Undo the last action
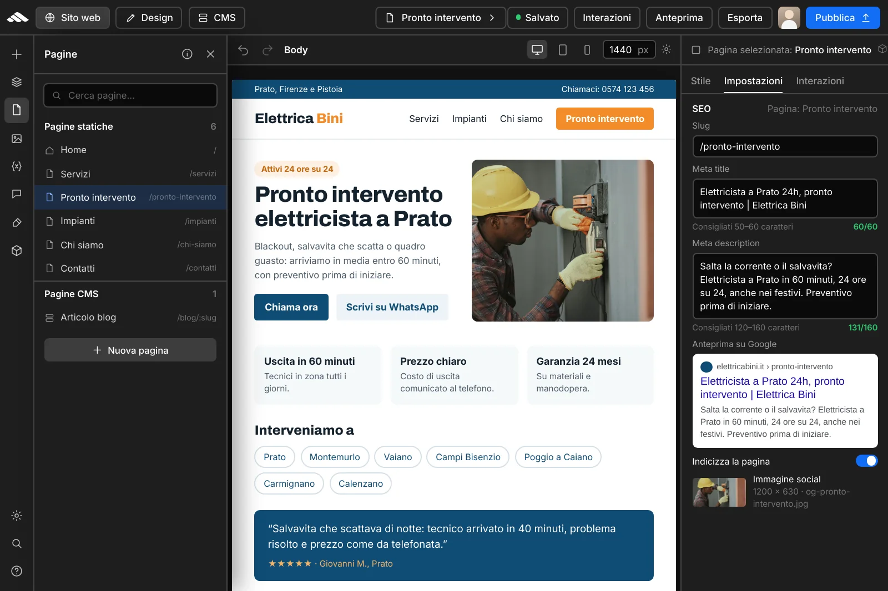The width and height of the screenshot is (888, 591). (243, 50)
